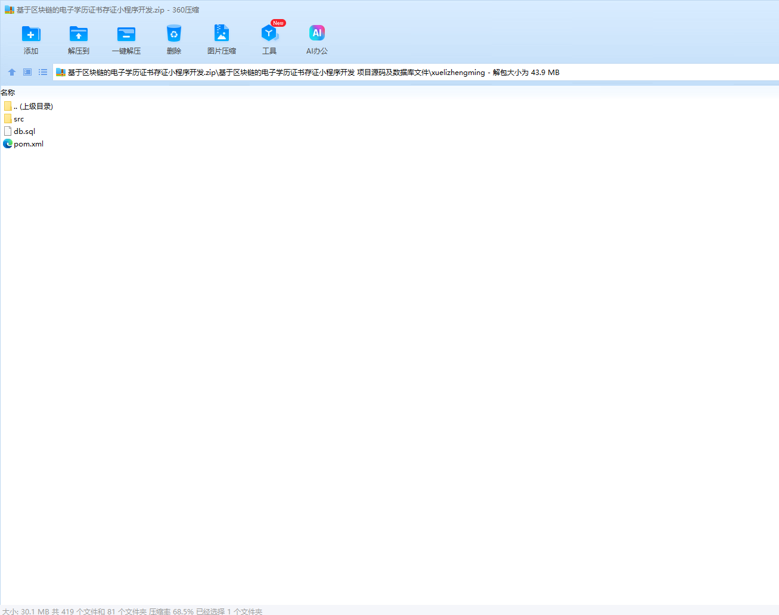Select the src folder
The height and width of the screenshot is (615, 779).
tap(14, 119)
